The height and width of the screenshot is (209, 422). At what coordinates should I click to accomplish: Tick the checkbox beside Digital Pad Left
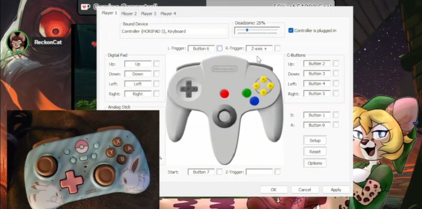coord(156,84)
